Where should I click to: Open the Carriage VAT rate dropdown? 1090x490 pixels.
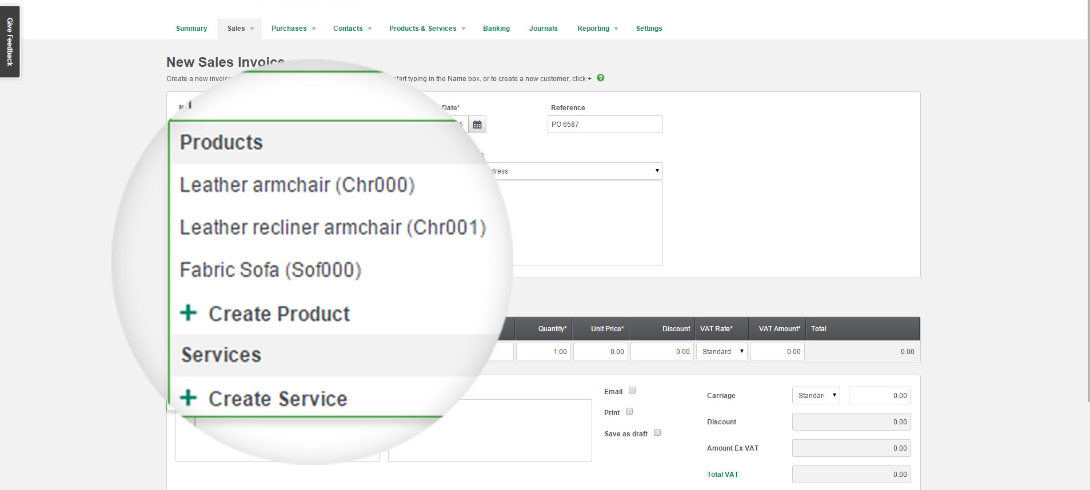(816, 396)
